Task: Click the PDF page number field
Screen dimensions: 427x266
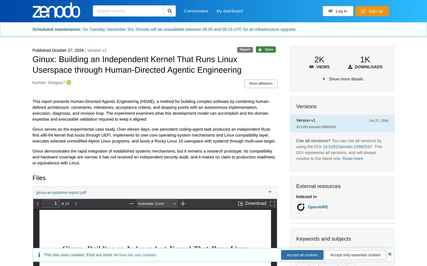Action: click(x=51, y=203)
